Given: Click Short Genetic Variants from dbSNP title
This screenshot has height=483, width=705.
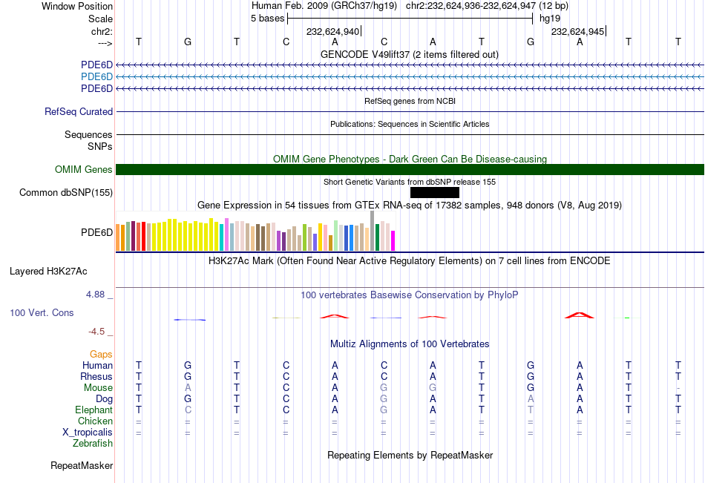Looking at the screenshot, I should click(410, 182).
